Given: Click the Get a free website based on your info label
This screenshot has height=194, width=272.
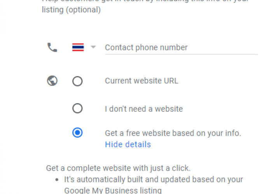Looking at the screenshot, I should (x=173, y=133).
